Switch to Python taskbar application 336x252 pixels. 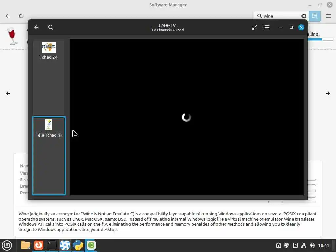(x=78, y=245)
